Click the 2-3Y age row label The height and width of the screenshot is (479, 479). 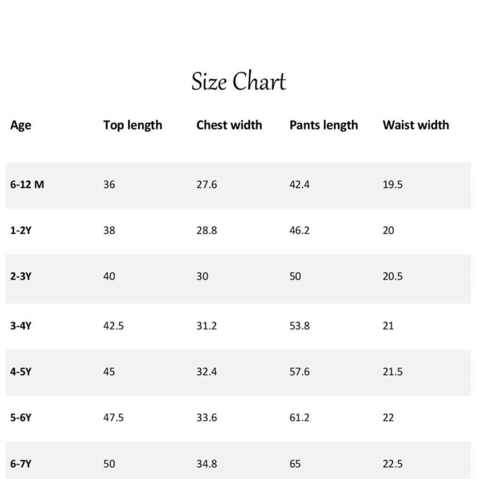pos(21,276)
